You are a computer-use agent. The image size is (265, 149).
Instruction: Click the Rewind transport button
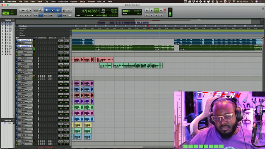click(x=152, y=15)
